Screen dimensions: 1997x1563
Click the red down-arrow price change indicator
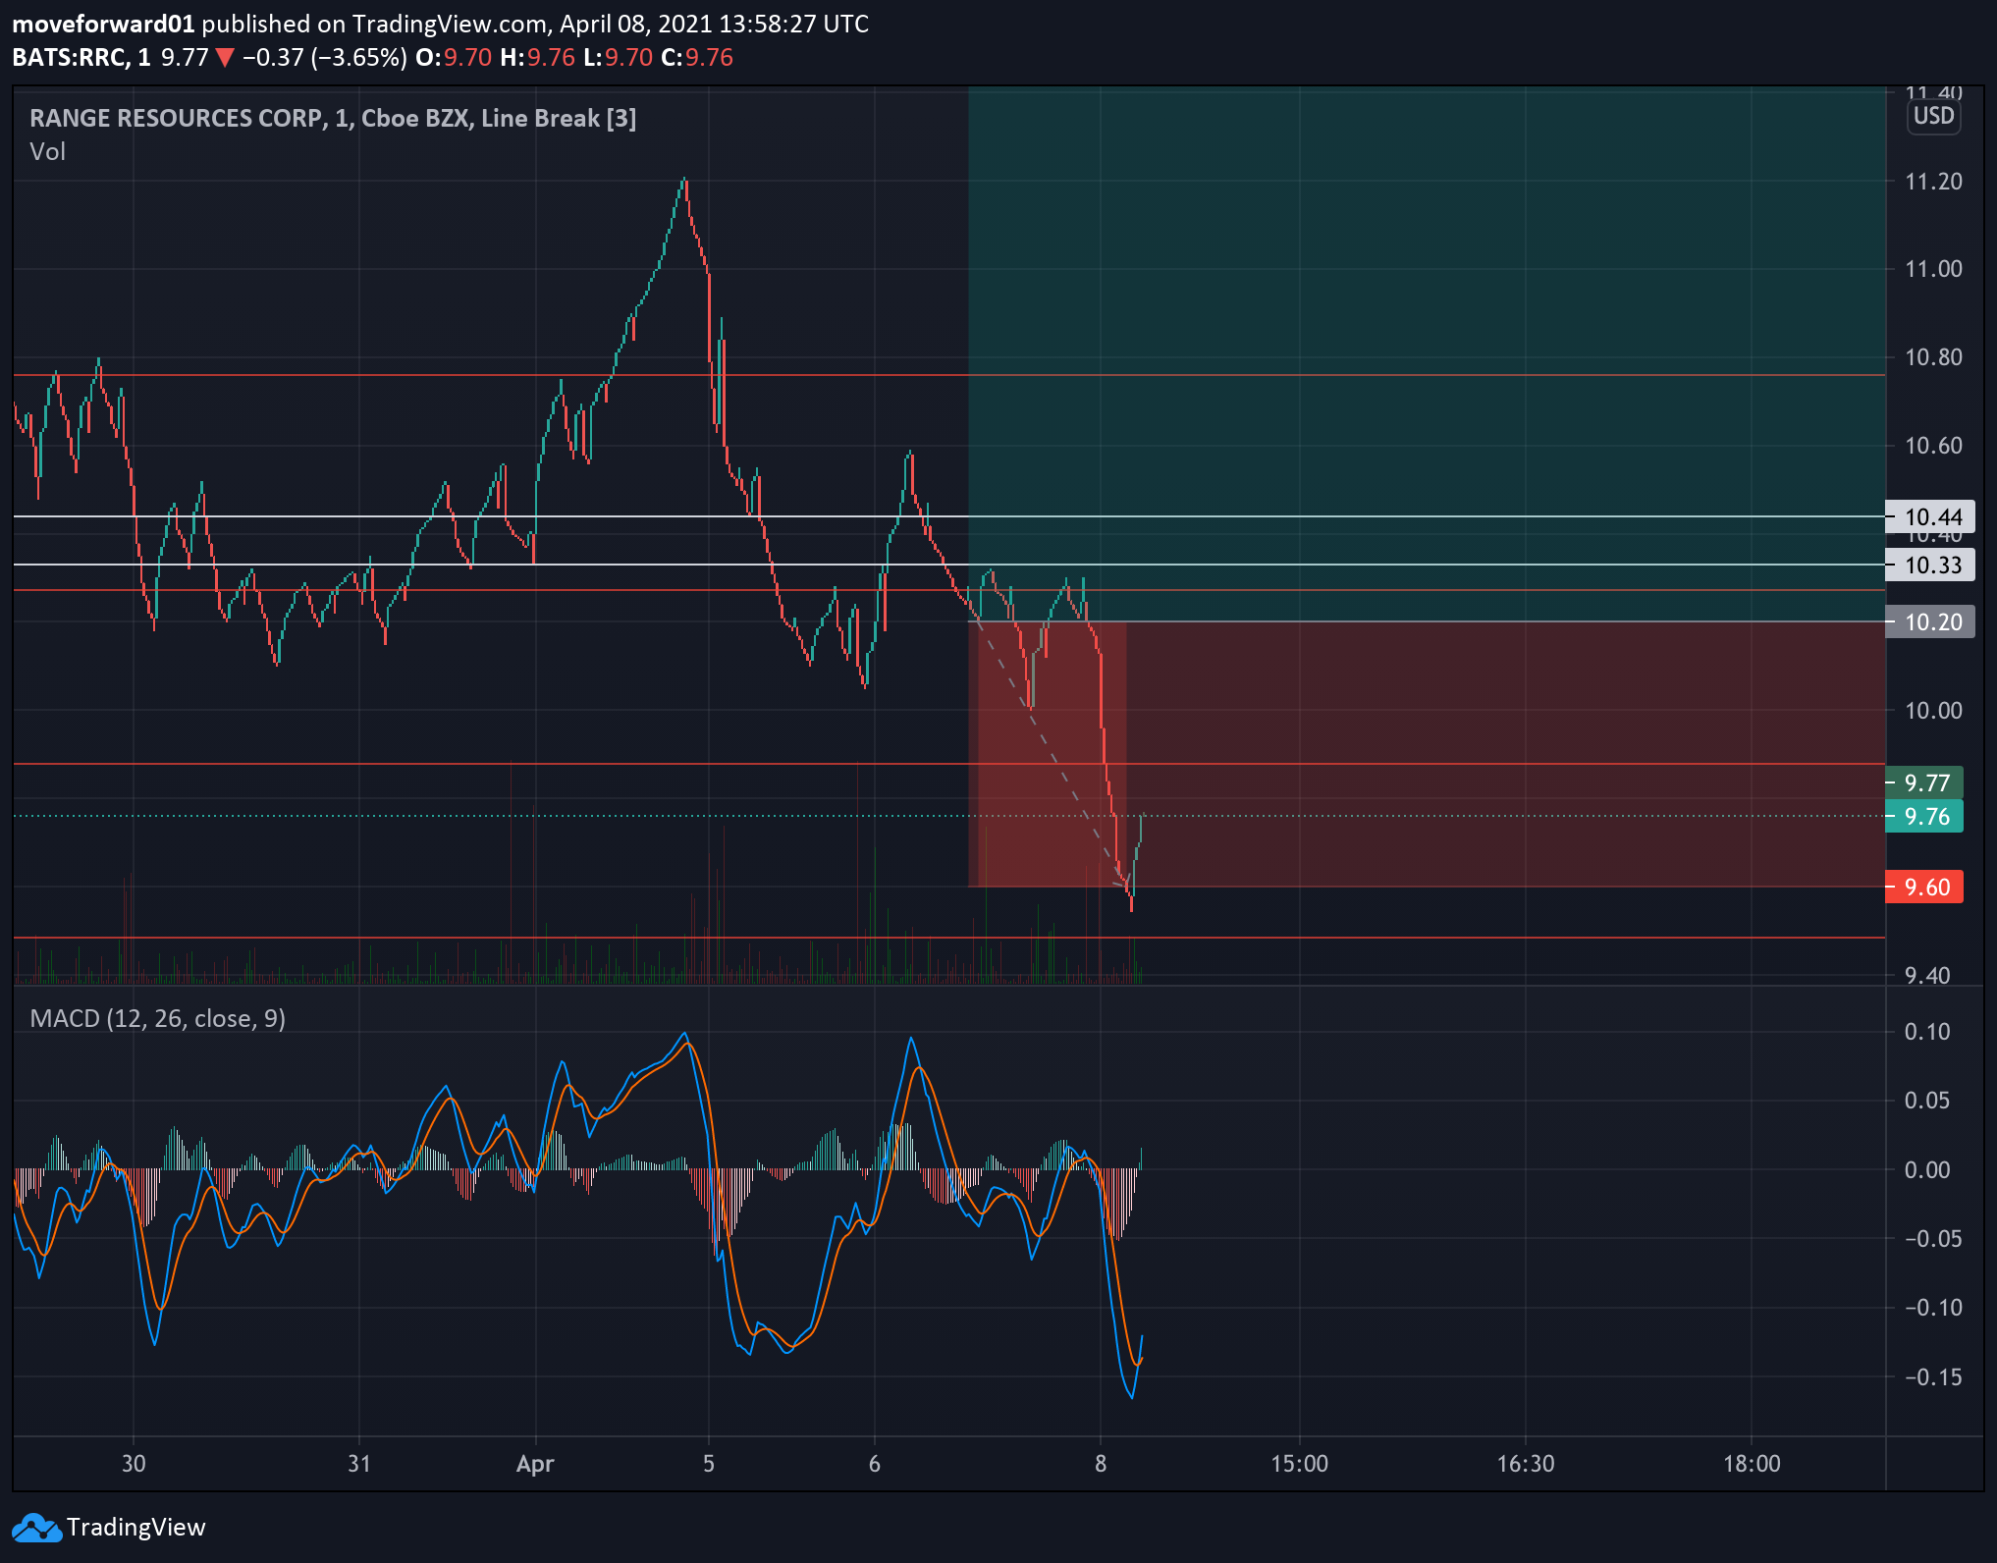[x=225, y=58]
